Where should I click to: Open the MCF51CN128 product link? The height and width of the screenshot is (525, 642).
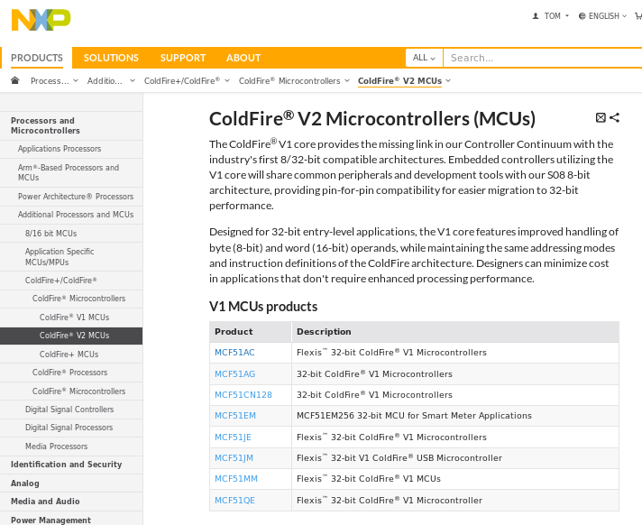[243, 395]
